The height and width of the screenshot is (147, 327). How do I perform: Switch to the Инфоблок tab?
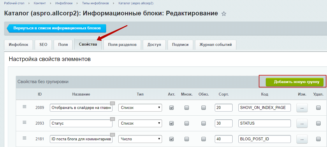tap(18, 45)
